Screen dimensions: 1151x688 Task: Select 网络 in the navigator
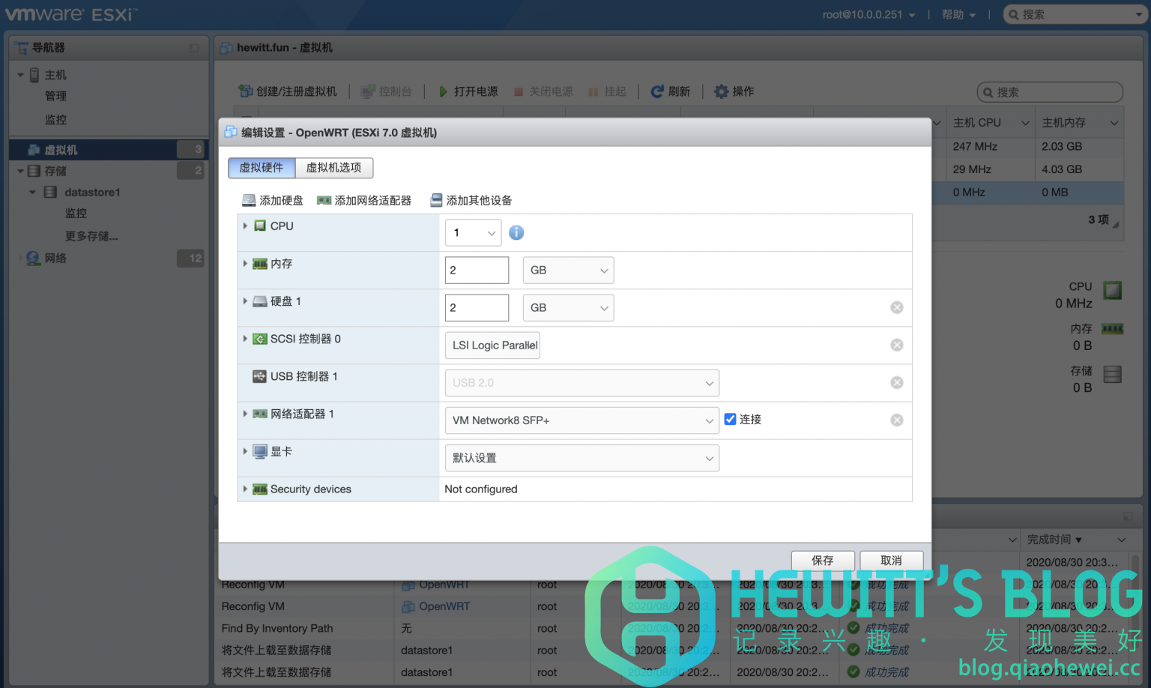coord(55,258)
